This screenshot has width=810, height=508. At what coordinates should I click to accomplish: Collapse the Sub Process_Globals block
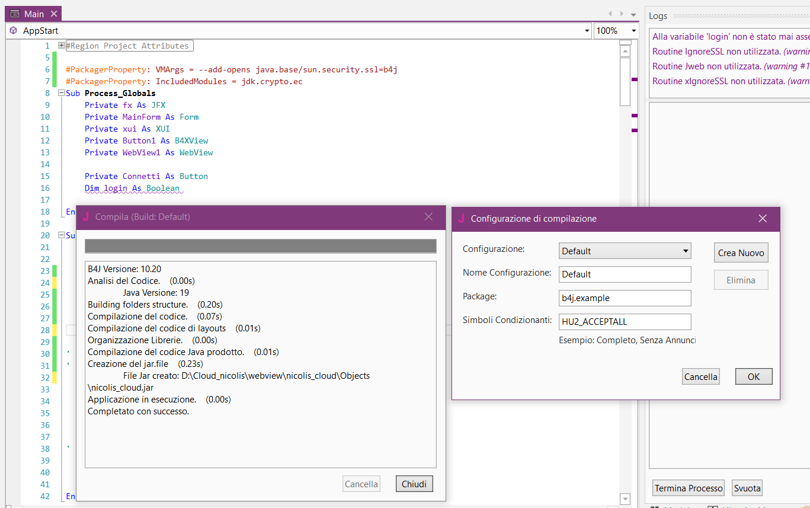pos(62,93)
